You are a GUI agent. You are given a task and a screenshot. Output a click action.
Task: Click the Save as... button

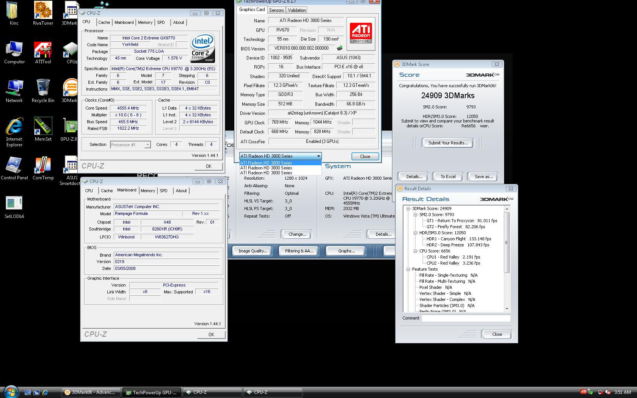point(483,177)
